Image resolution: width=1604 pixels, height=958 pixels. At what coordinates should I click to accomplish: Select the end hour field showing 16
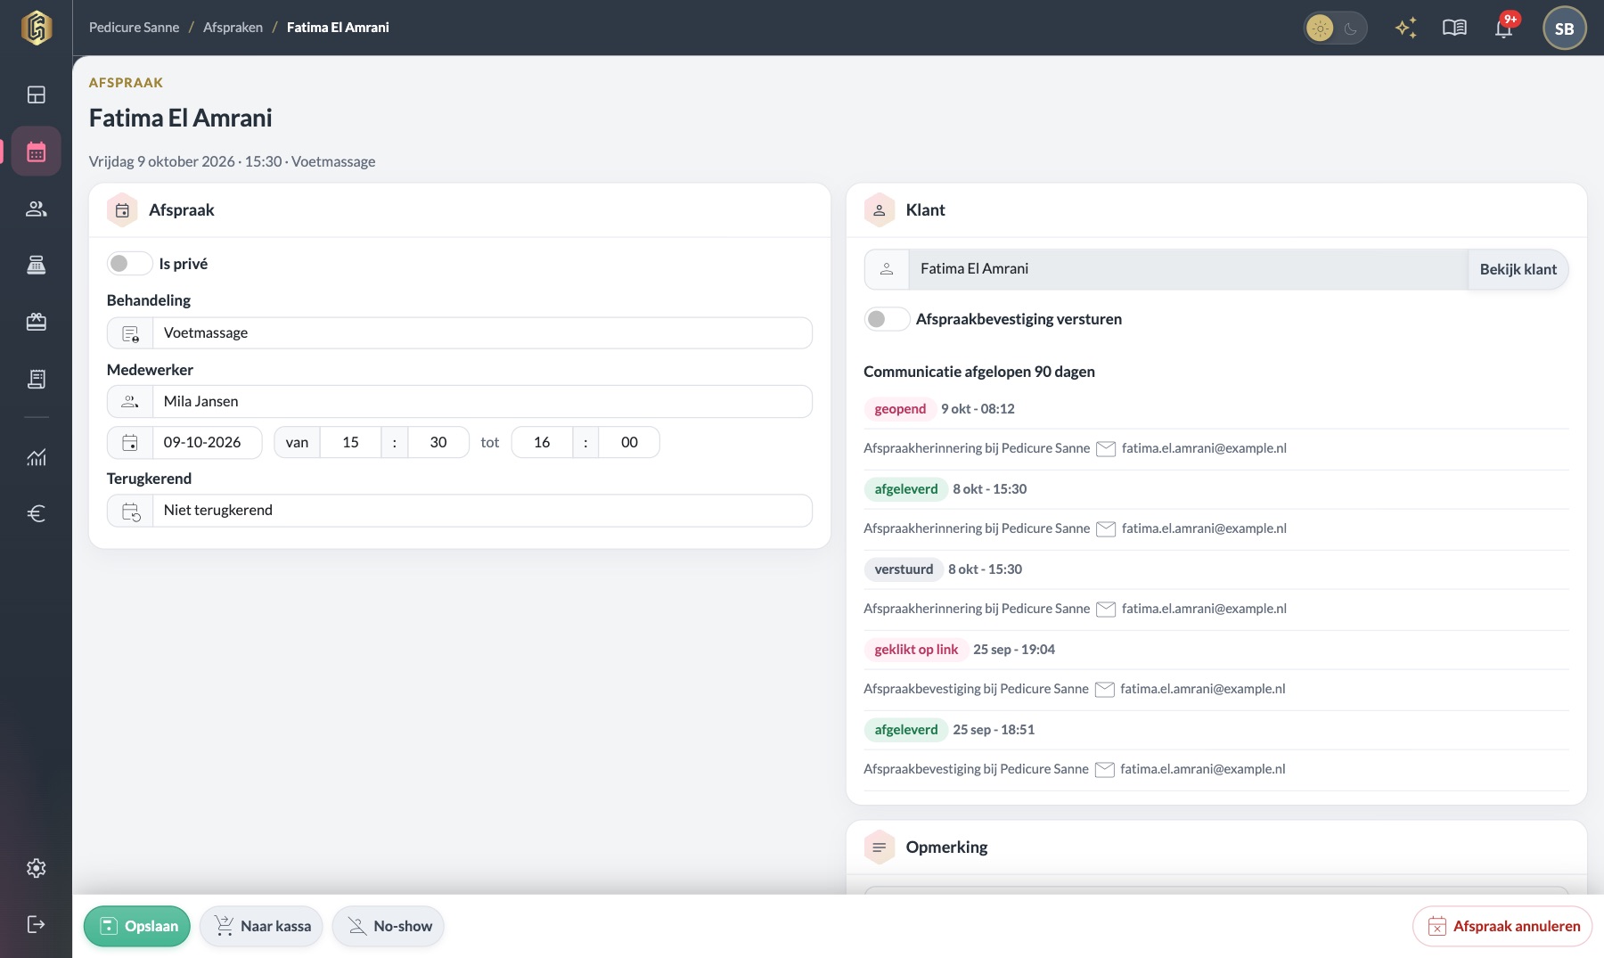pos(542,442)
